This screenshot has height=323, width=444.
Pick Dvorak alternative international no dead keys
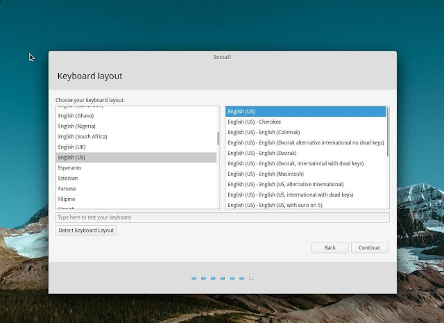point(306,142)
